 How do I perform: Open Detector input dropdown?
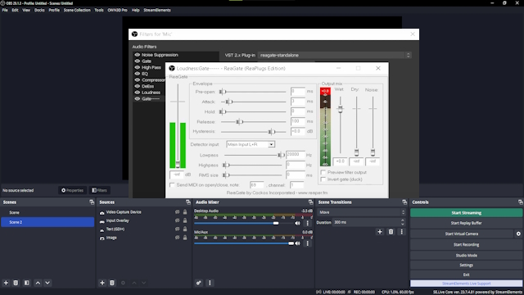pos(251,144)
